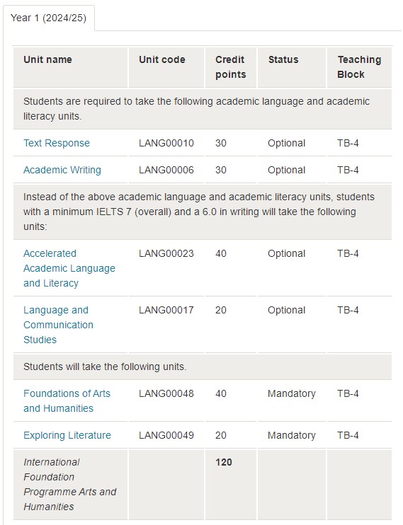This screenshot has height=525, width=403.
Task: Open Foundations of Arts and Humanities link
Action: 67,400
